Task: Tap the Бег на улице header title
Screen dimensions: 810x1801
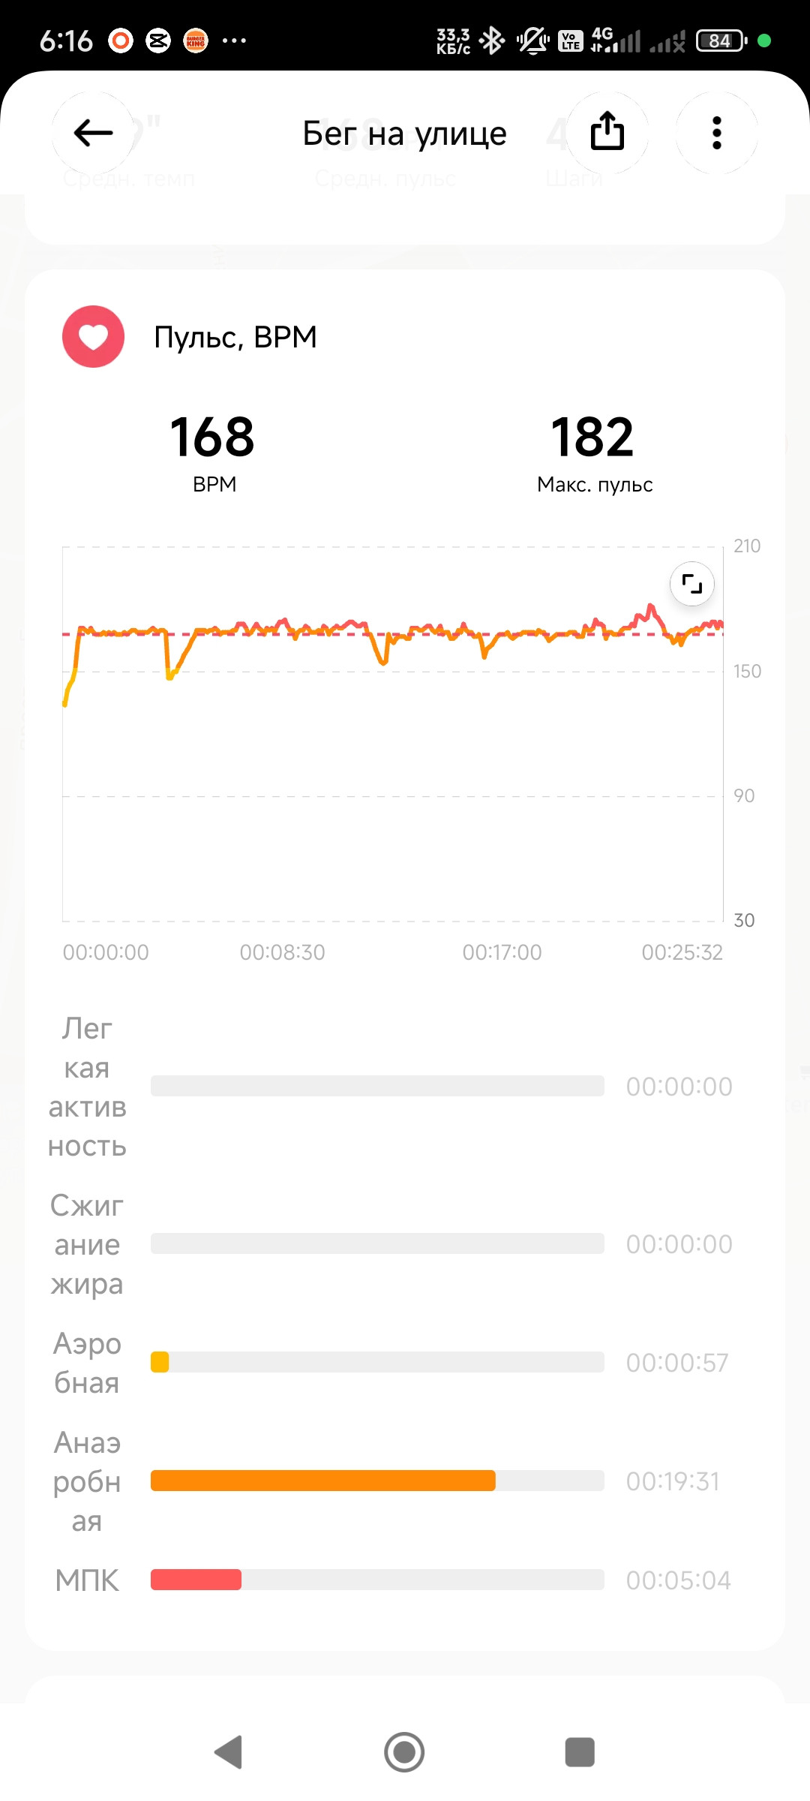Action: coord(405,134)
